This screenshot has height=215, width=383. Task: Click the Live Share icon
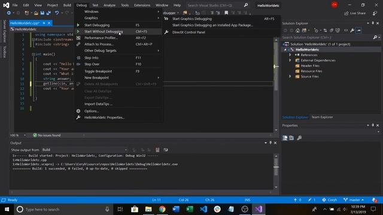click(346, 13)
